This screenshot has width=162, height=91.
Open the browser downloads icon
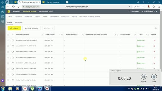[x=159, y=7]
